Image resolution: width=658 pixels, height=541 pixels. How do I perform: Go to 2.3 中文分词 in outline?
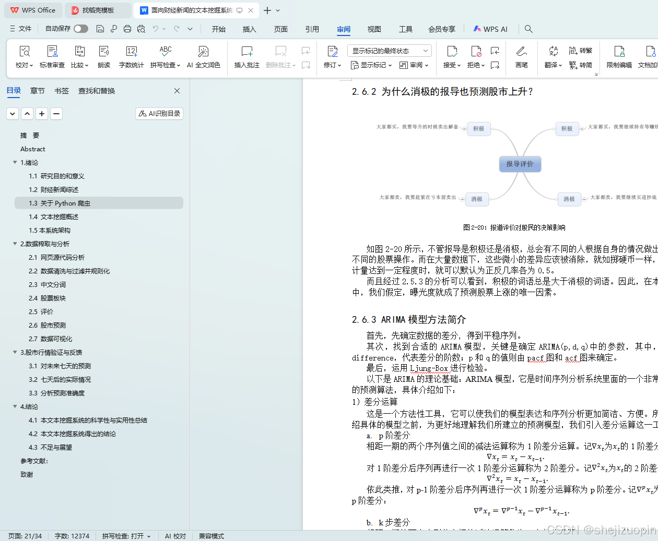(x=47, y=284)
